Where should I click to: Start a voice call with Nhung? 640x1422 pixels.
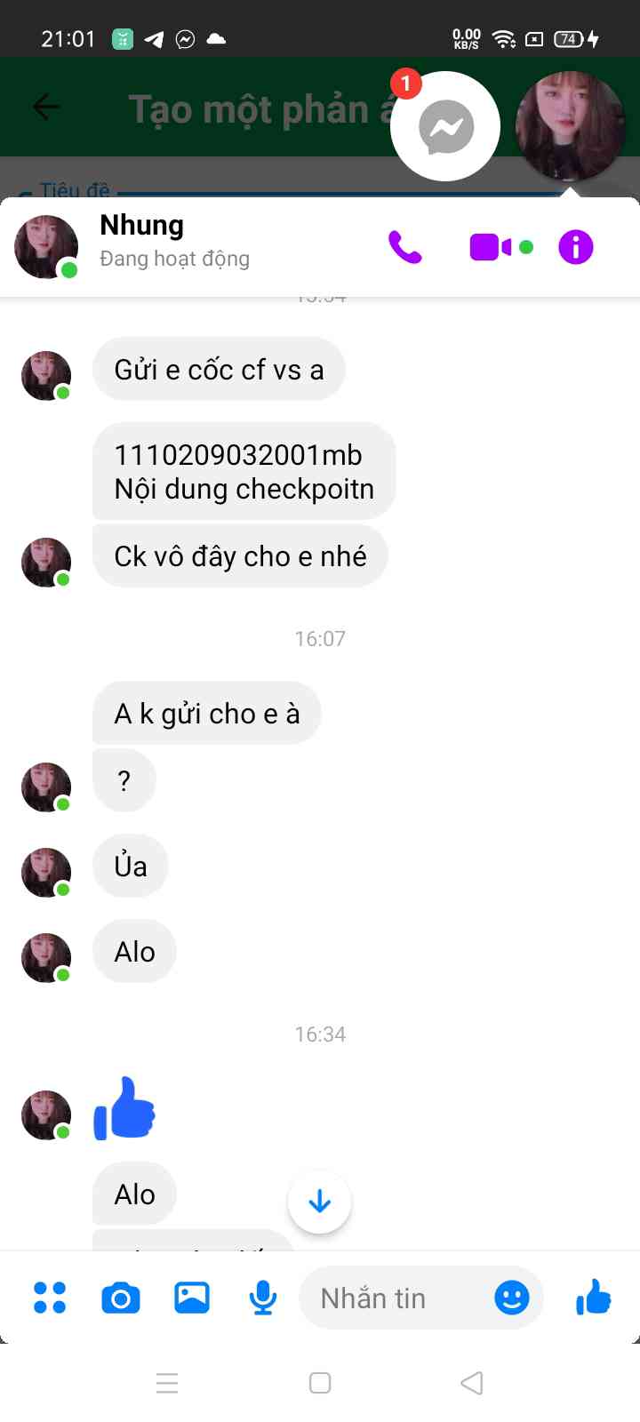(x=405, y=247)
